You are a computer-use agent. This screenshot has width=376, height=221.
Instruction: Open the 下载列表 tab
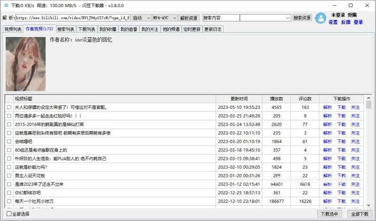(87, 29)
